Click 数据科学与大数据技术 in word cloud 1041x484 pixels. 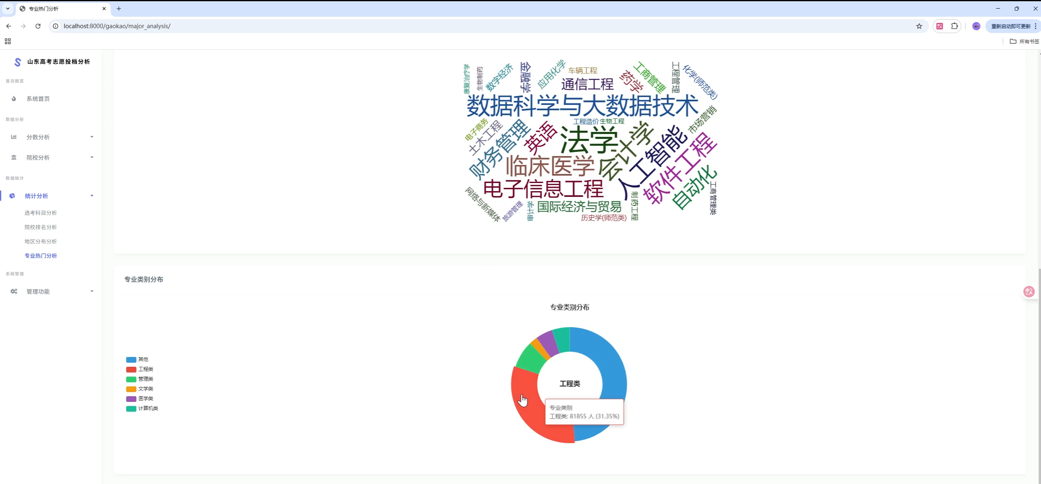(x=583, y=106)
